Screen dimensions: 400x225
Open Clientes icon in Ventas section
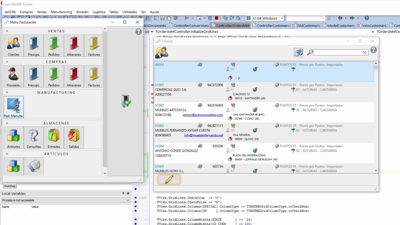pos(13,46)
